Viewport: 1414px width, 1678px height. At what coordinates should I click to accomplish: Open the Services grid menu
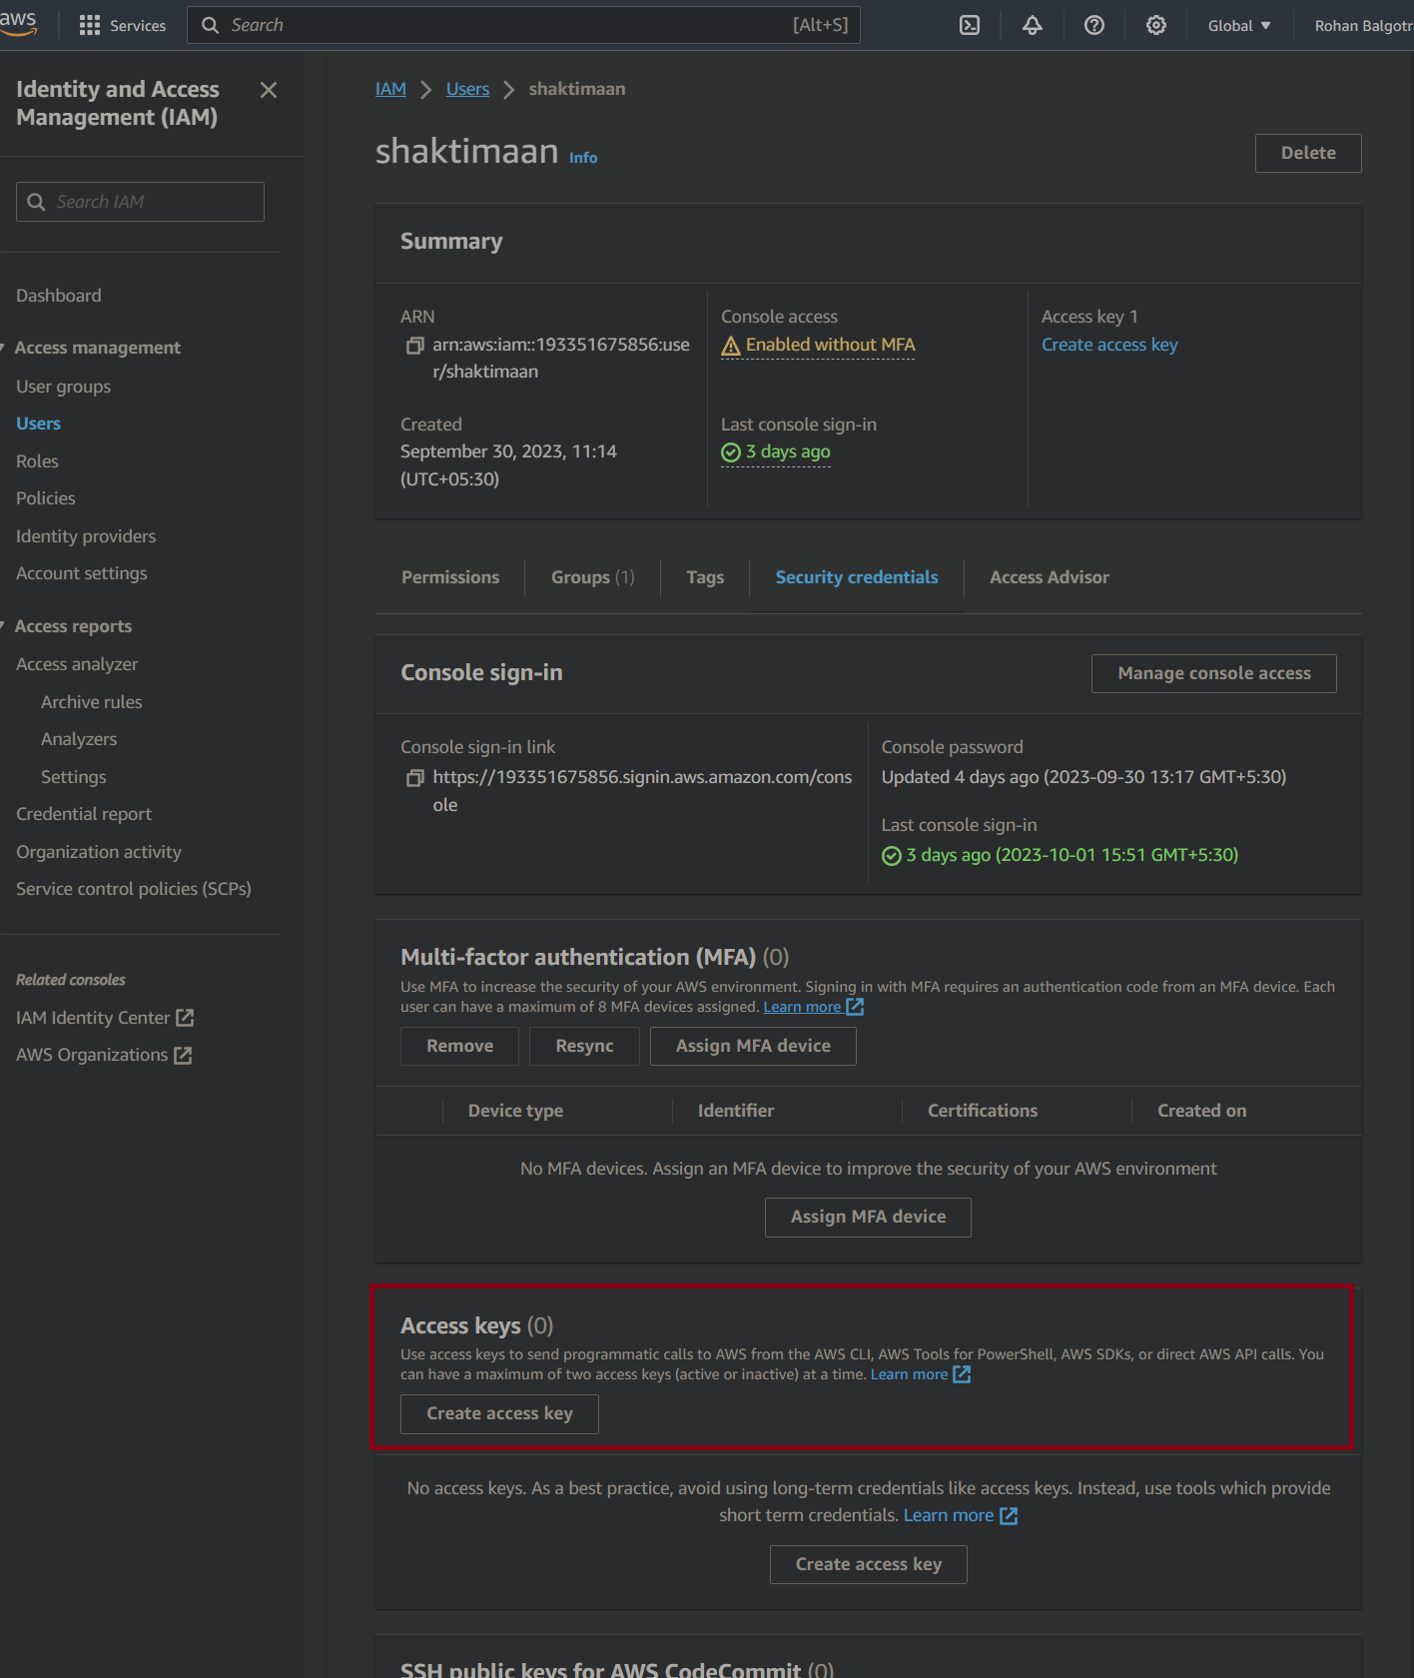click(x=123, y=25)
